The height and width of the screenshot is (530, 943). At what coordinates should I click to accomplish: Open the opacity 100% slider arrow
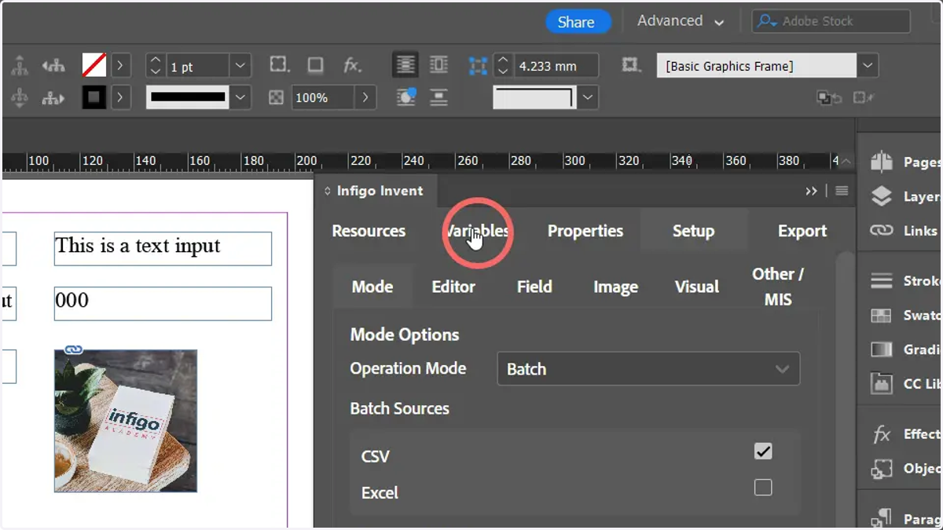point(365,98)
